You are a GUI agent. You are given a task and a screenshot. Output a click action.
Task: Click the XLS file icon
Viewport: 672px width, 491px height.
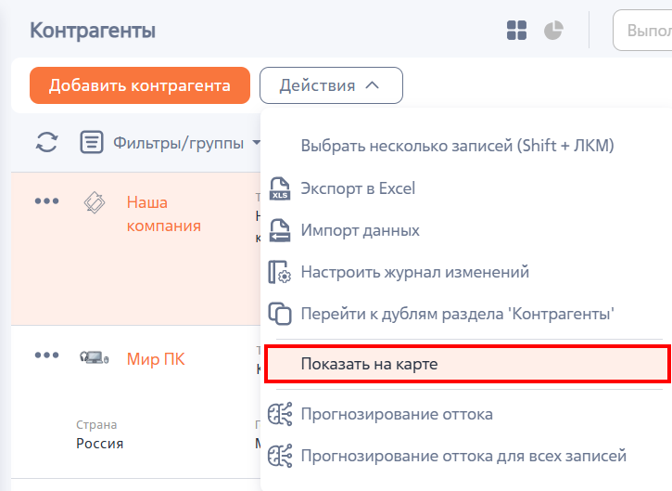coord(280,188)
